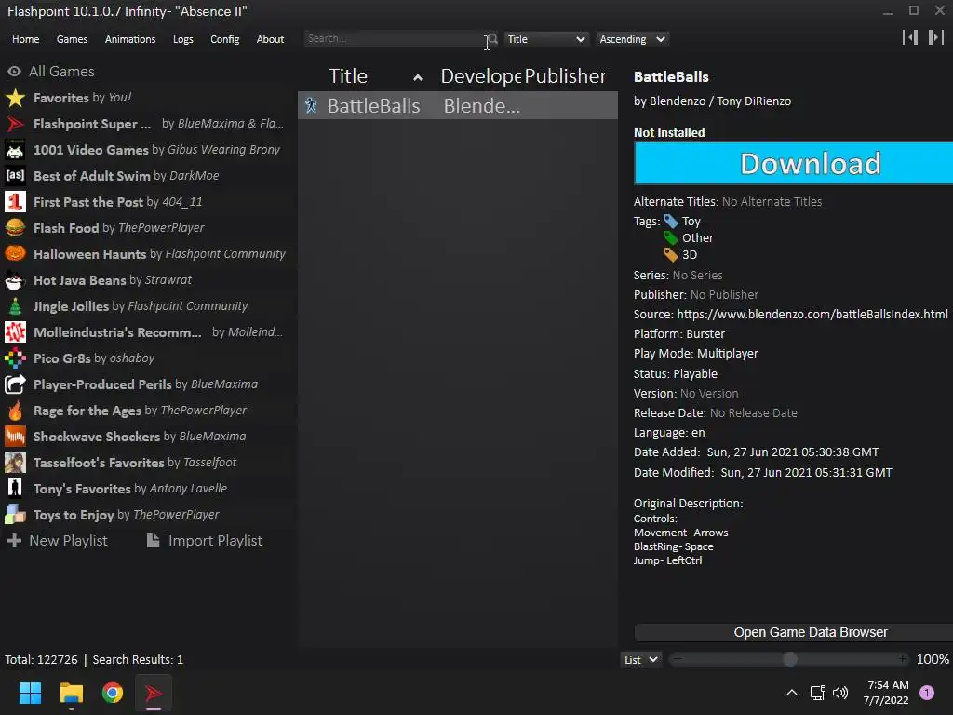
Task: Open the Title sort-by dropdown
Action: pyautogui.click(x=545, y=39)
